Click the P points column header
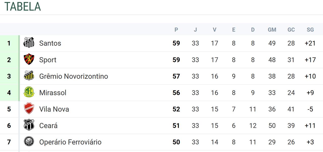The height and width of the screenshot is (152, 323). 176,30
